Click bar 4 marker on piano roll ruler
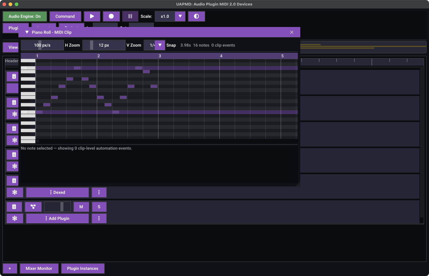 221,56
